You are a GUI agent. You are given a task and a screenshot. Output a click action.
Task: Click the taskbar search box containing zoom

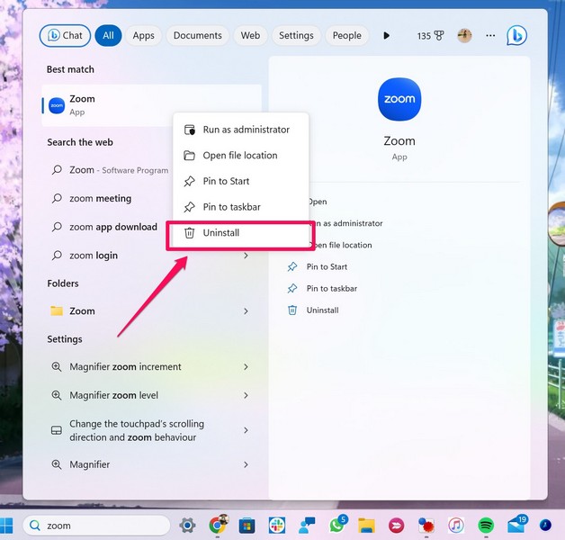(94, 526)
